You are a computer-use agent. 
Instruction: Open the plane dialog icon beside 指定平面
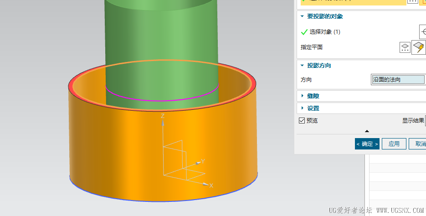405,47
